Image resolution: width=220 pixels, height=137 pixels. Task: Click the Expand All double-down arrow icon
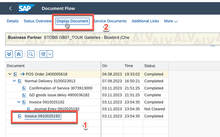coord(10,54)
